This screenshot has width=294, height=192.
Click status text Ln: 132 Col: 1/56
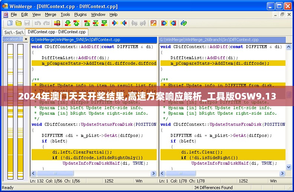click(x=46, y=181)
